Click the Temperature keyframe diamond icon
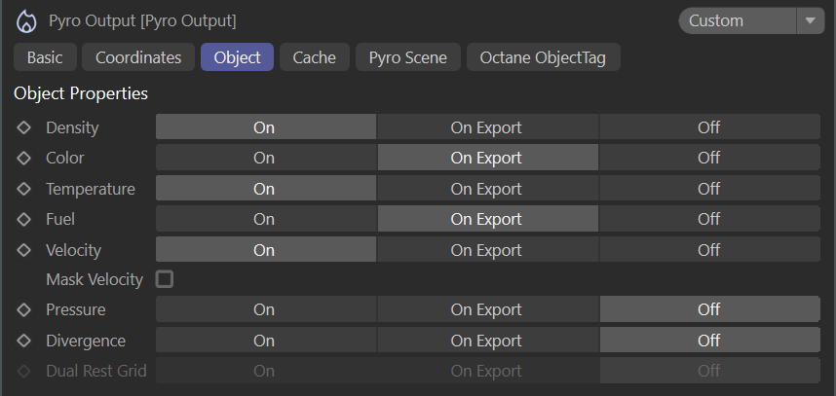836x396 pixels. (x=24, y=189)
